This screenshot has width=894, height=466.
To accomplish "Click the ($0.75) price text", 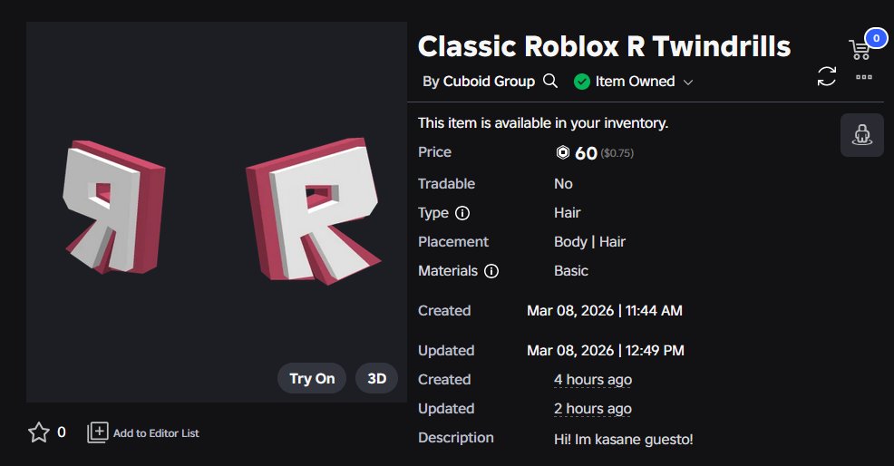I will point(617,153).
